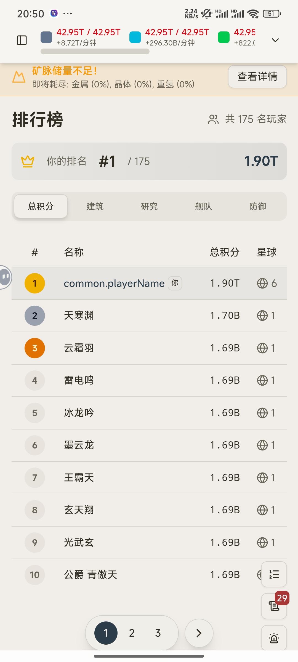Go to next leaderboard page arrow
This screenshot has width=298, height=662.
coord(199,633)
